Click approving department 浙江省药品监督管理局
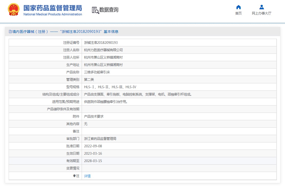Image resolution: width=285 pixels, height=186 pixels. 100,139
